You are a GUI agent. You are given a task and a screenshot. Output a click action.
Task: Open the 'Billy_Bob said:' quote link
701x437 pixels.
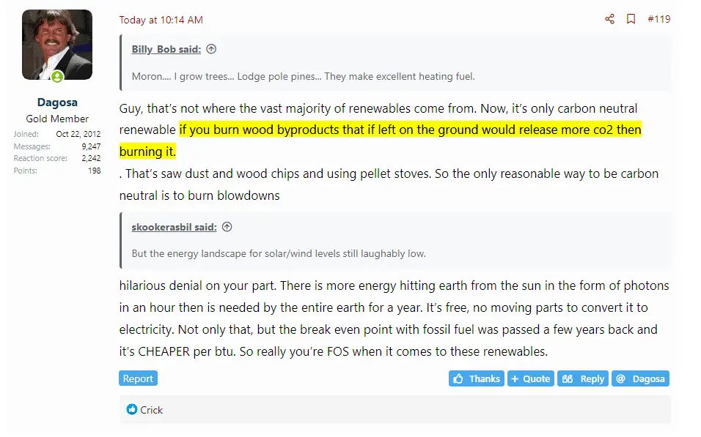tap(166, 49)
